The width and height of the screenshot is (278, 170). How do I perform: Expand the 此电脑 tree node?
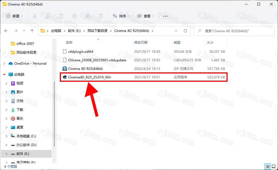pyautogui.click(x=4, y=75)
